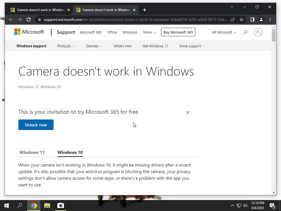Click the padlock site info icon

[x=40, y=20]
